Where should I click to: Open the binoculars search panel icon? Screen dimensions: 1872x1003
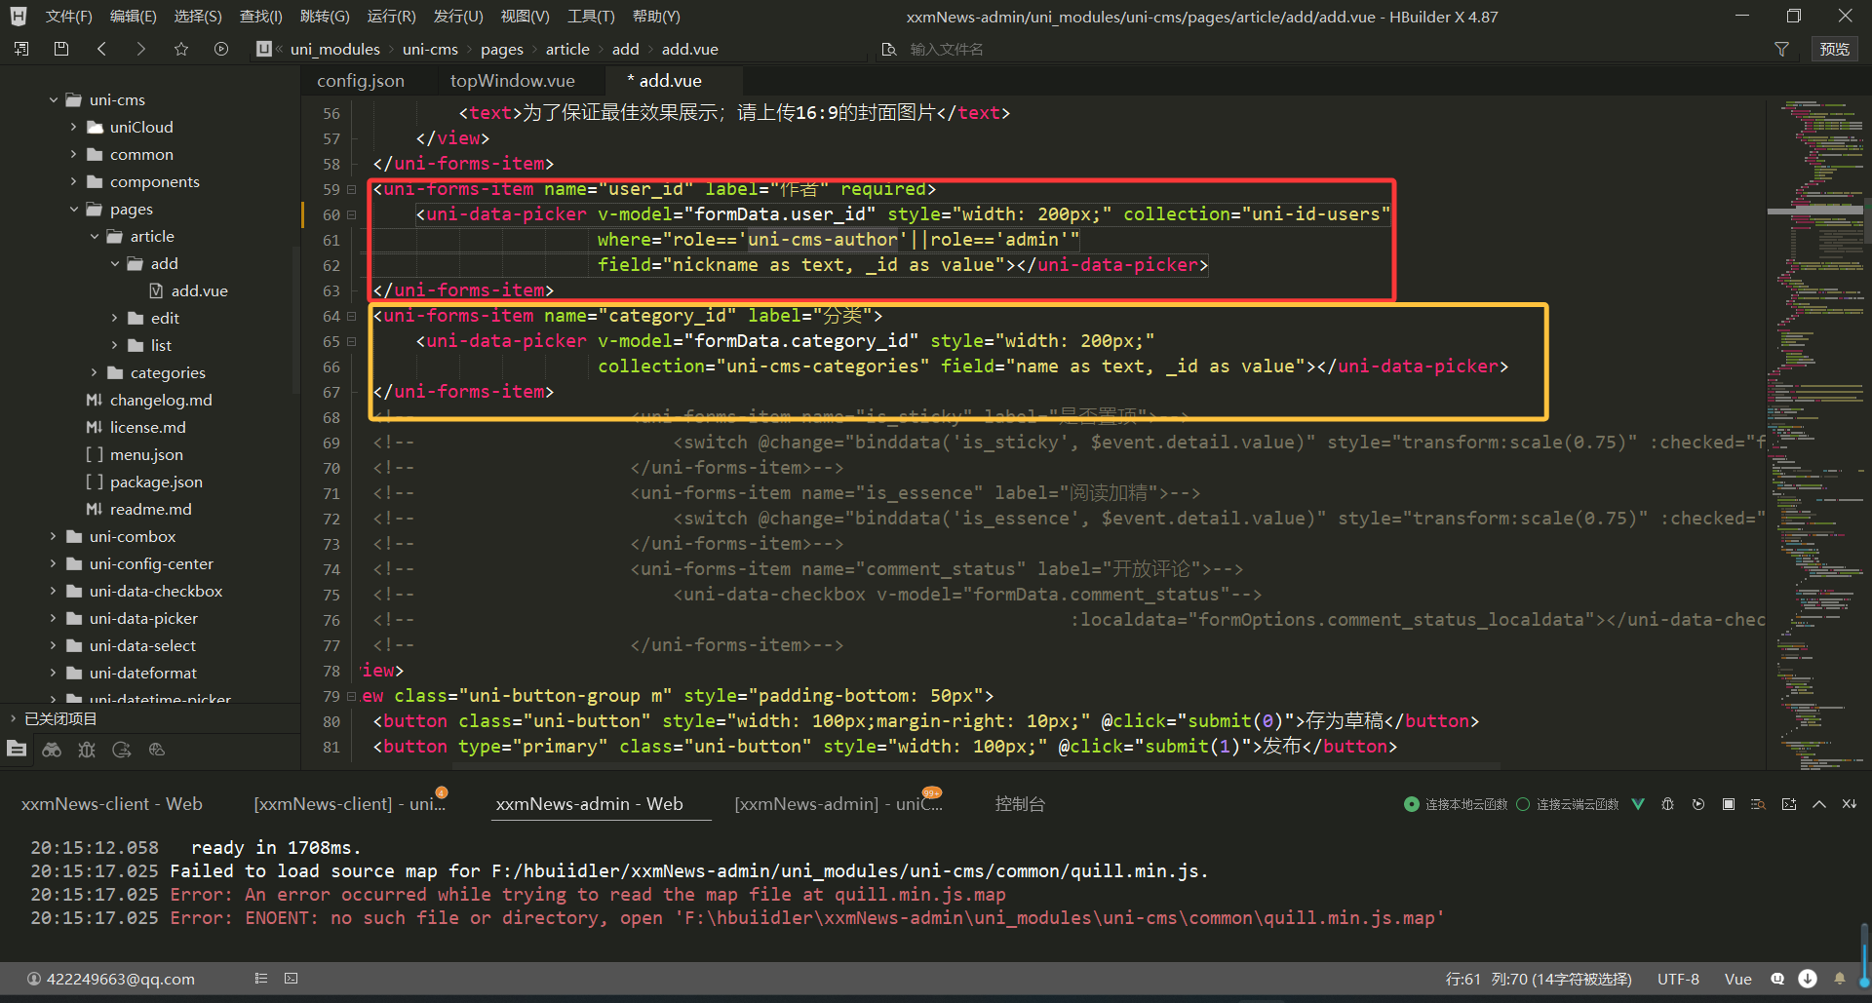pyautogui.click(x=52, y=750)
